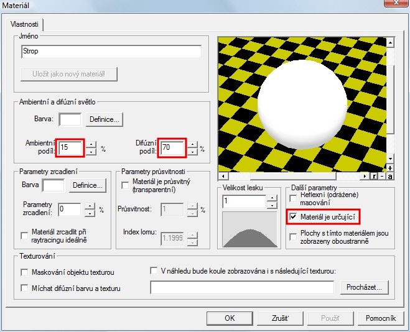Close the Materiál dialog window
This screenshot has height=332, width=410.
click(396, 3)
